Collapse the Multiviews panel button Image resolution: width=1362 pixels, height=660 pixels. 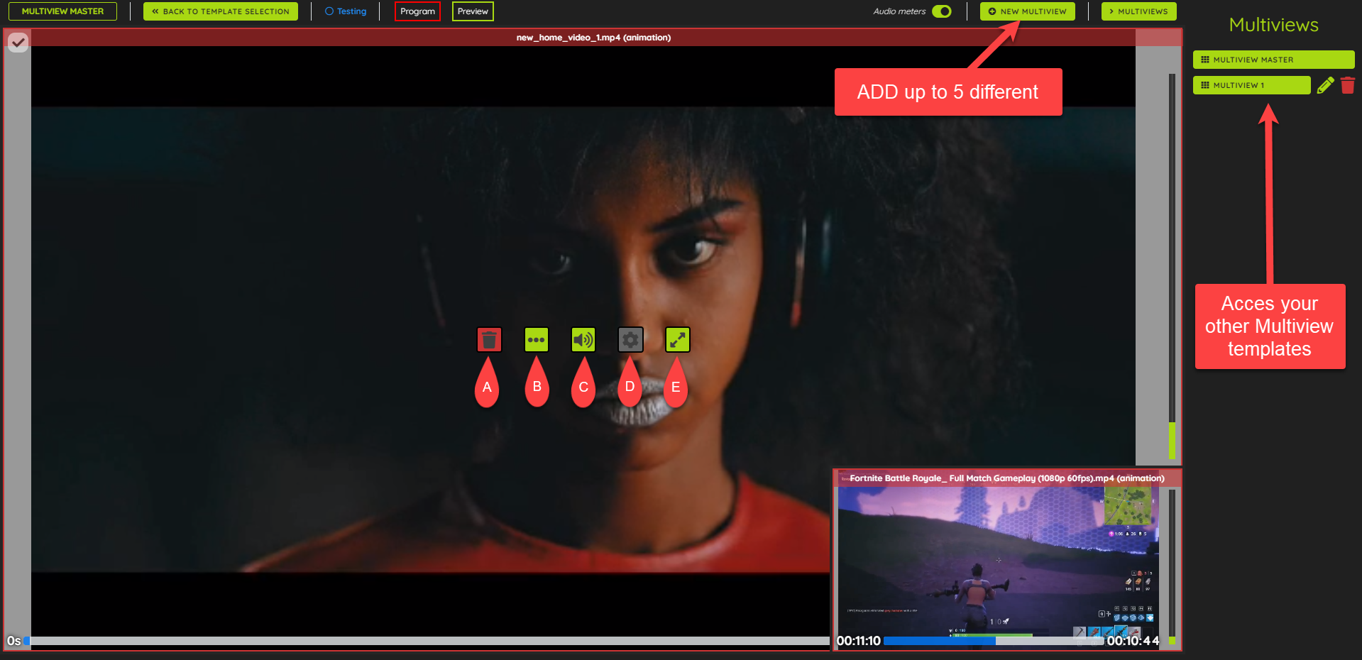pos(1138,11)
